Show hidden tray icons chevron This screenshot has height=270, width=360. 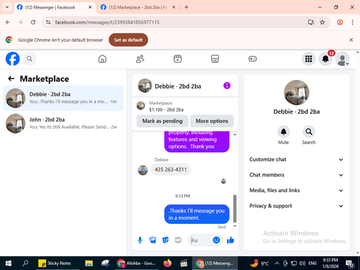[276, 264]
